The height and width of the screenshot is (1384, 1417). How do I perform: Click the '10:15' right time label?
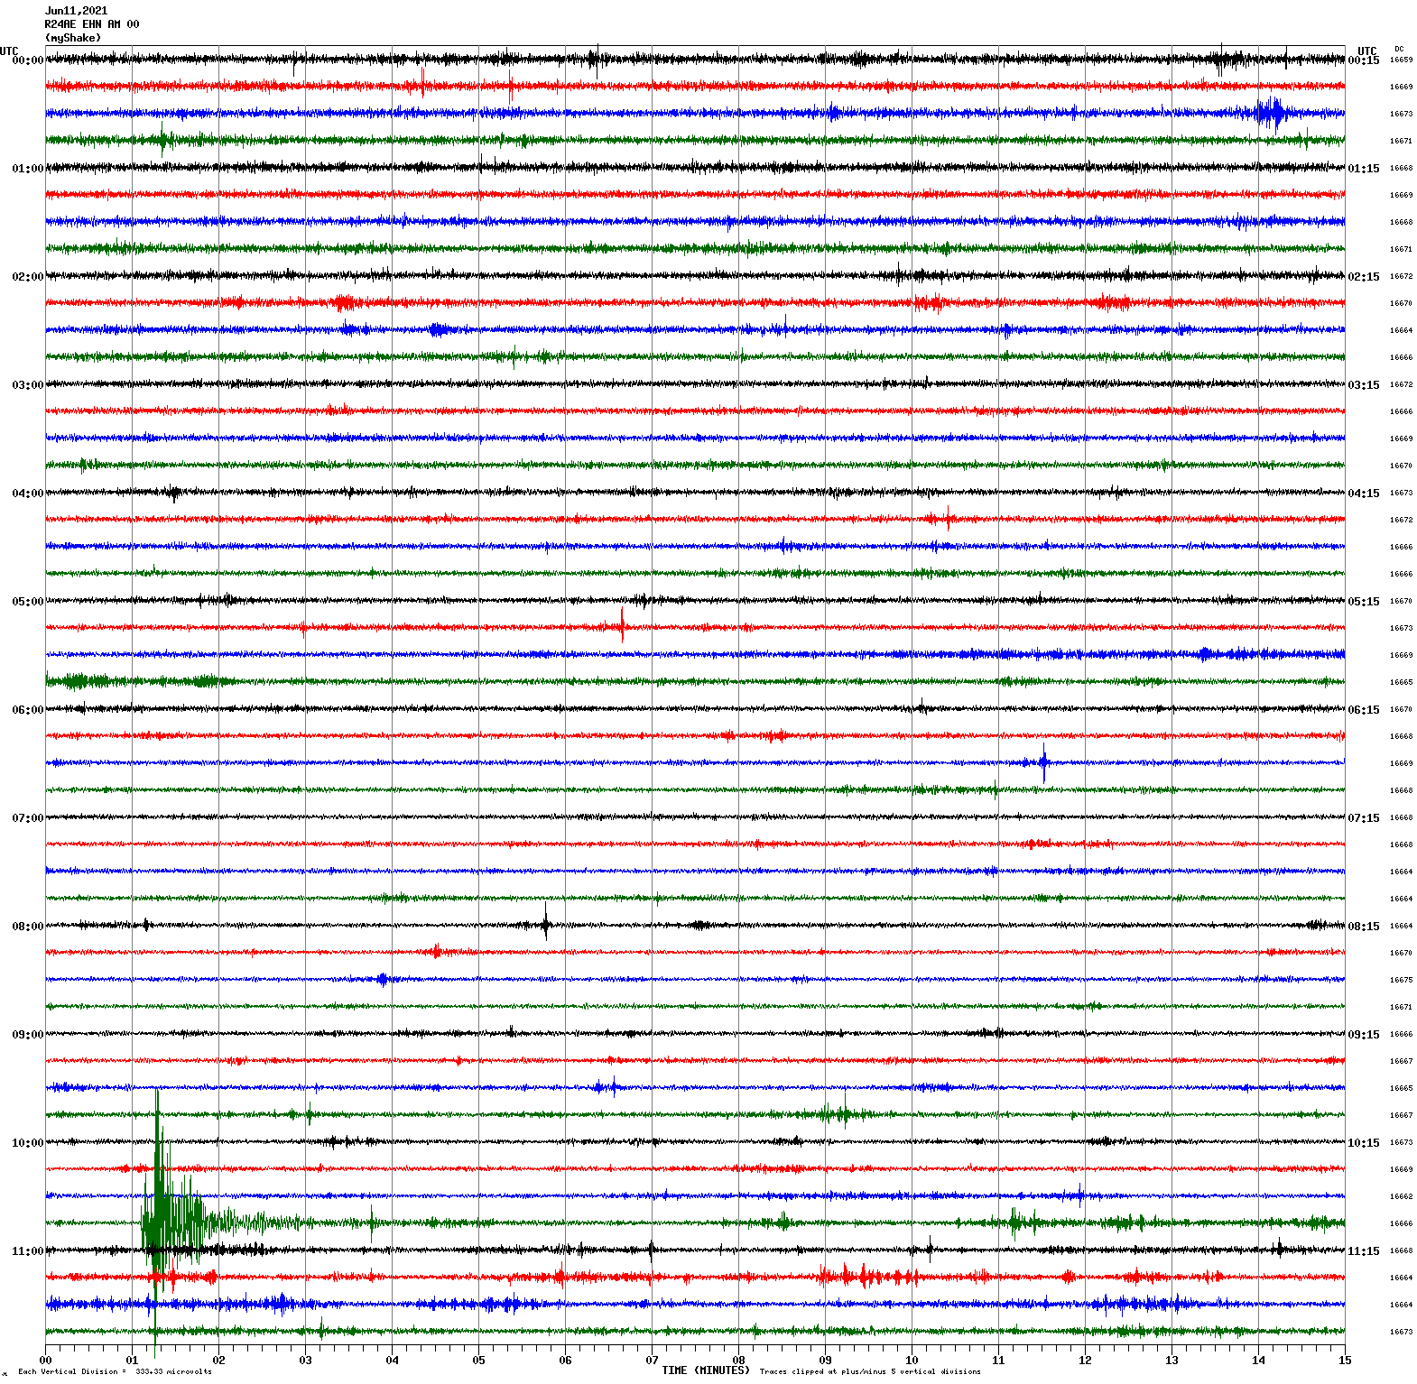pos(1364,1143)
